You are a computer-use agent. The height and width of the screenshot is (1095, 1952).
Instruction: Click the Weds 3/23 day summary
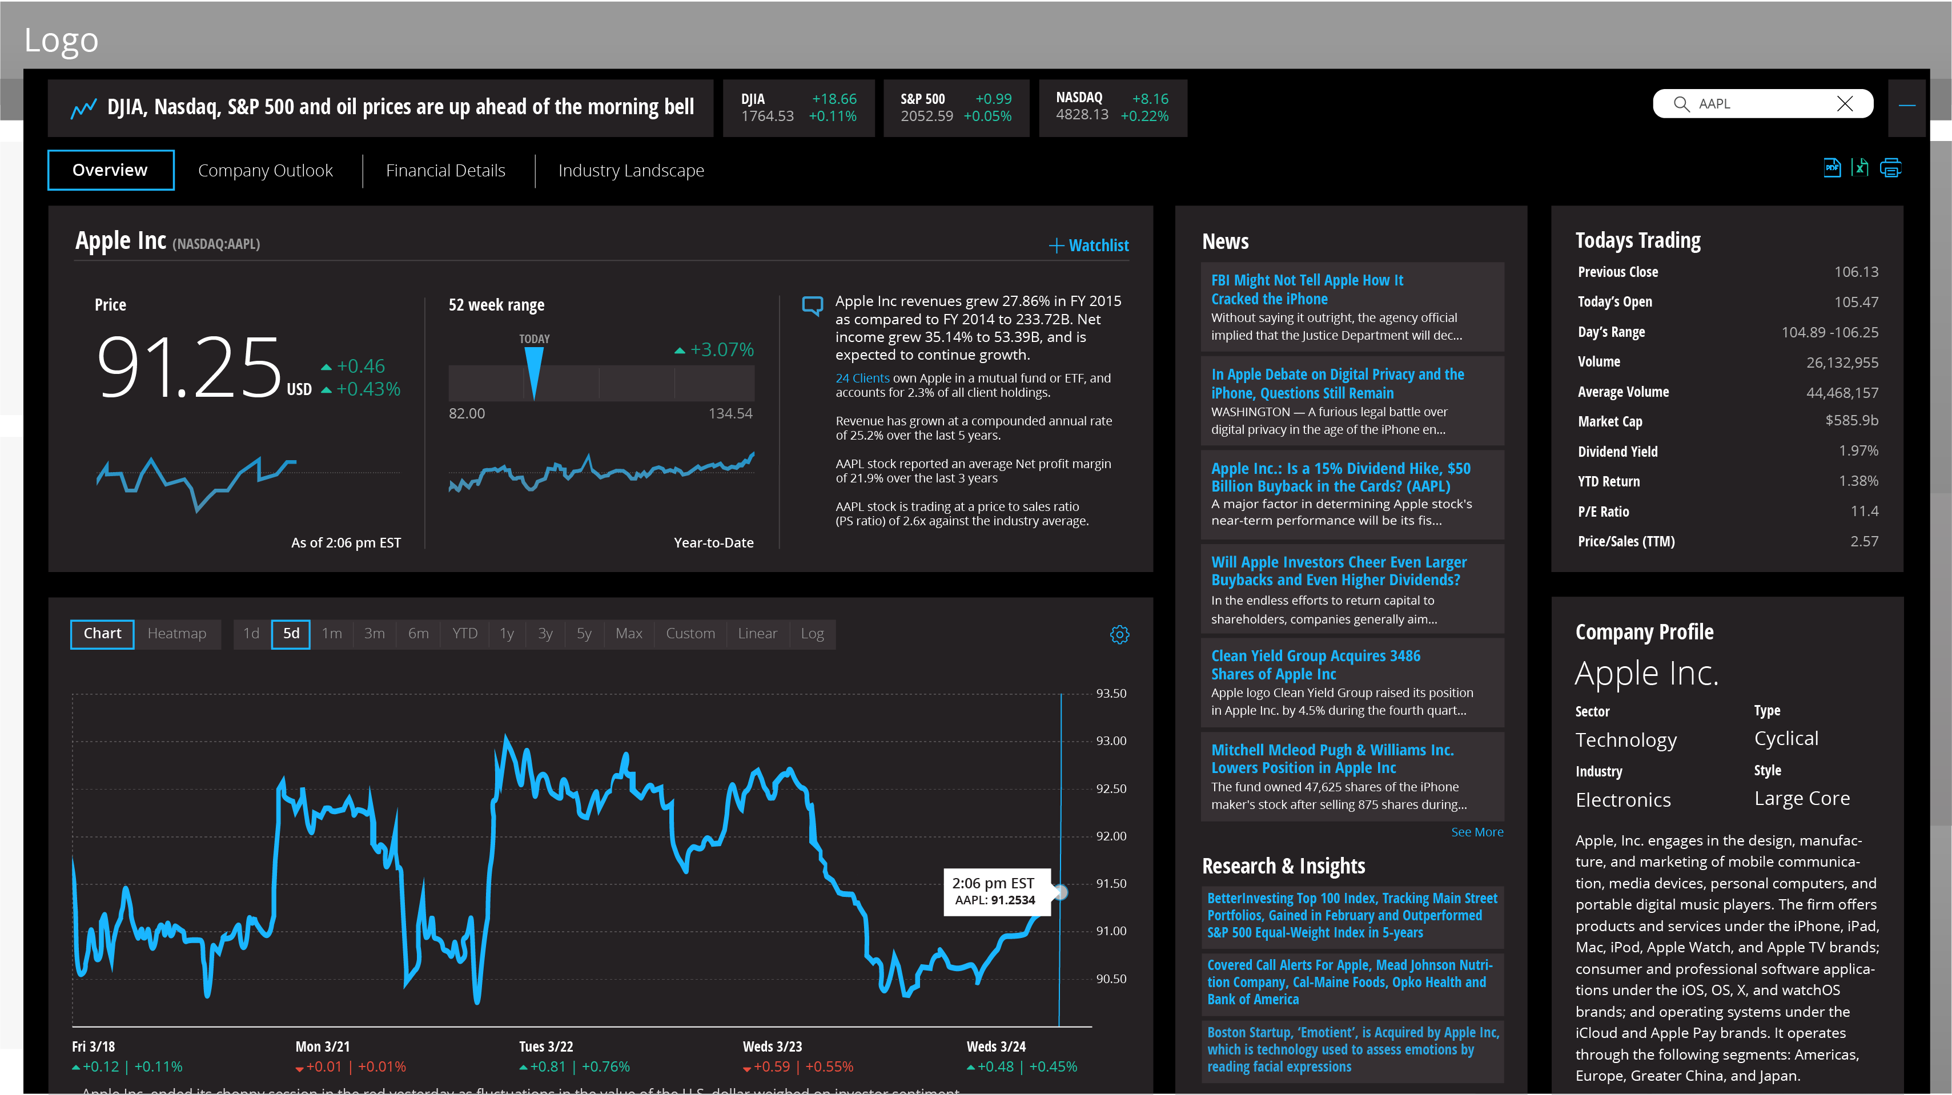(x=797, y=1057)
